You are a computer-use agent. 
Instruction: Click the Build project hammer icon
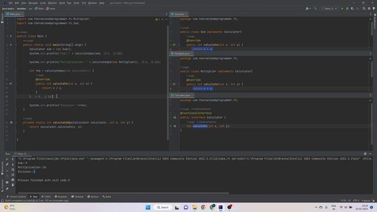click(x=315, y=8)
